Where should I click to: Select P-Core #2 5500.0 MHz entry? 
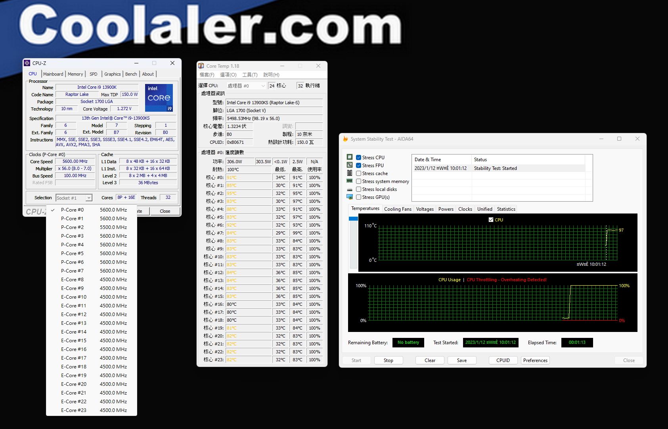tap(92, 227)
